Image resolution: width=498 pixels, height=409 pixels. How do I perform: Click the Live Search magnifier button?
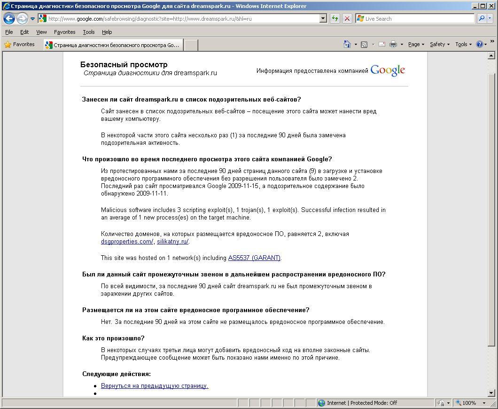[x=482, y=19]
